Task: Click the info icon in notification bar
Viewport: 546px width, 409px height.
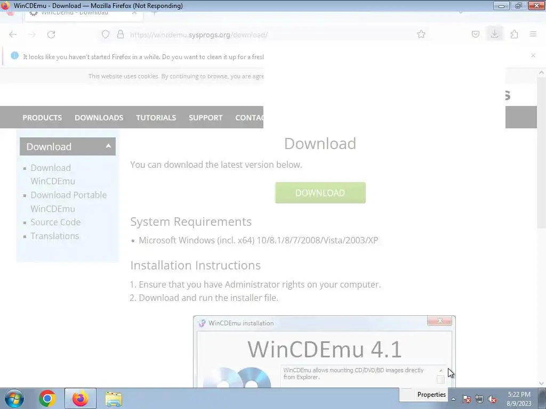Action: tap(14, 55)
